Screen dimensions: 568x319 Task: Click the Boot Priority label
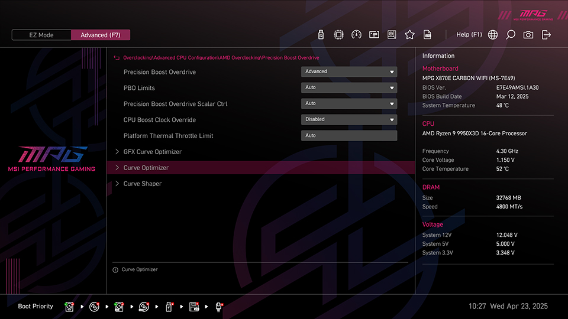pyautogui.click(x=35, y=307)
